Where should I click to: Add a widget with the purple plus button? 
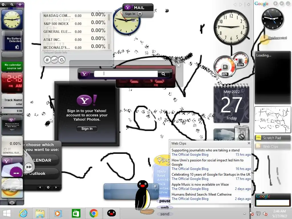pyautogui.click(x=20, y=5)
